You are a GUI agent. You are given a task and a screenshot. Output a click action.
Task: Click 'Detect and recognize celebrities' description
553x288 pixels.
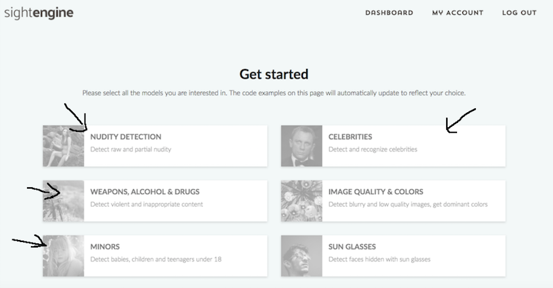372,149
